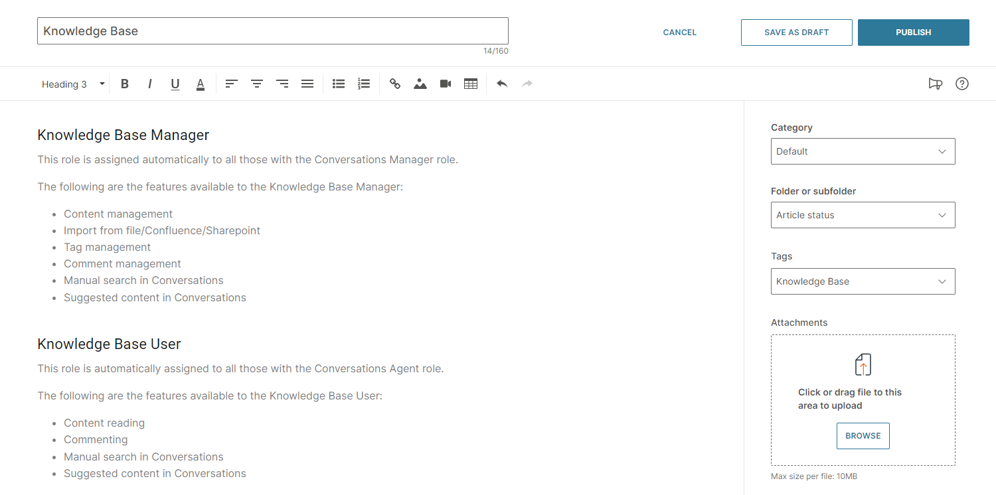Apply italic formatting
Viewport: 996px width, 495px height.
150,84
